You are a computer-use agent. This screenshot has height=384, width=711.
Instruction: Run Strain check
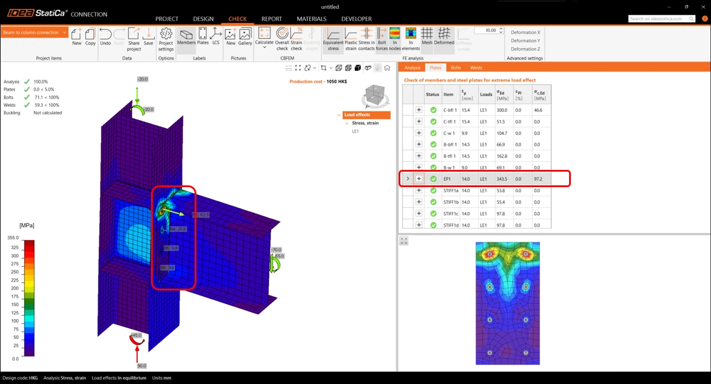(x=296, y=38)
